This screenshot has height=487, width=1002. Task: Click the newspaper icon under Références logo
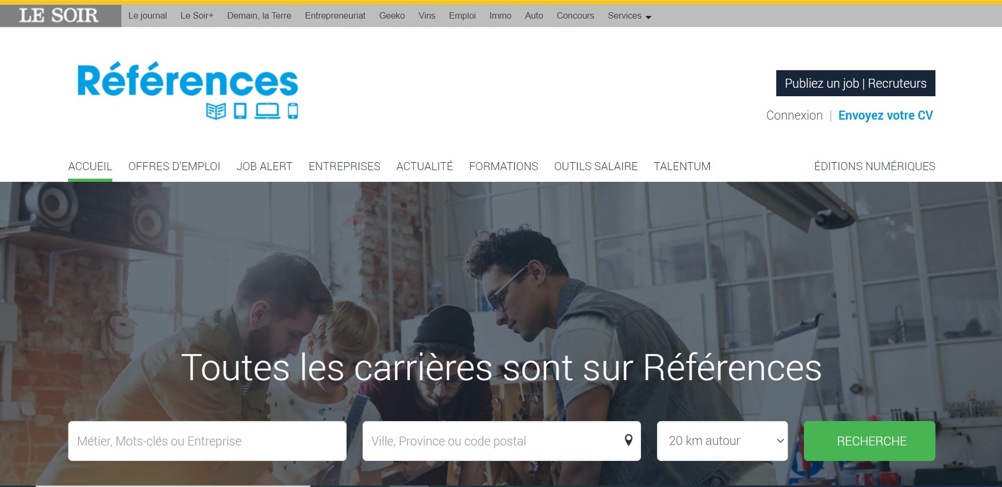(216, 111)
